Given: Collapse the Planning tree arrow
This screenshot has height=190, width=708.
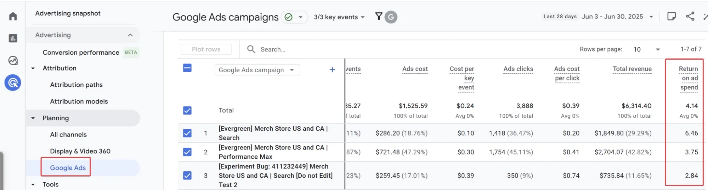Looking at the screenshot, I should click(33, 118).
